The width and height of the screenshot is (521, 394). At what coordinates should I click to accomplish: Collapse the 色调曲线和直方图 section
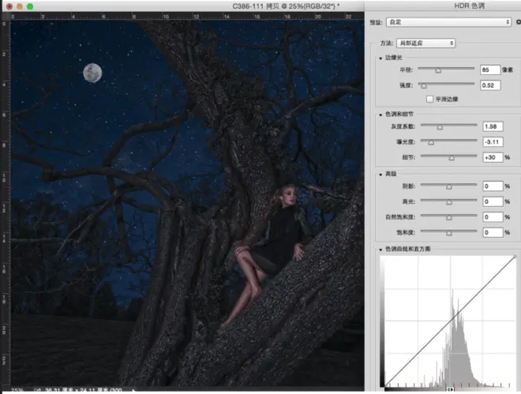[380, 250]
